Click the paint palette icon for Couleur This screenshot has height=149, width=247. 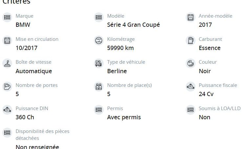tap(191, 63)
